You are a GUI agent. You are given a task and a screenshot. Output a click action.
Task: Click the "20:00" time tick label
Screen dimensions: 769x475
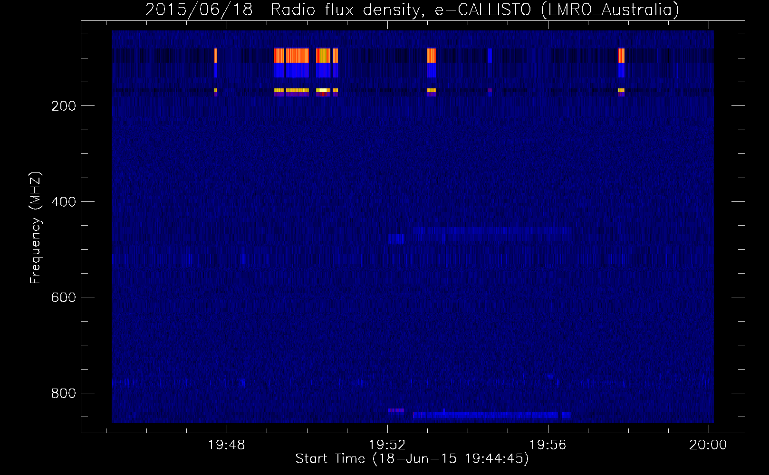point(708,445)
